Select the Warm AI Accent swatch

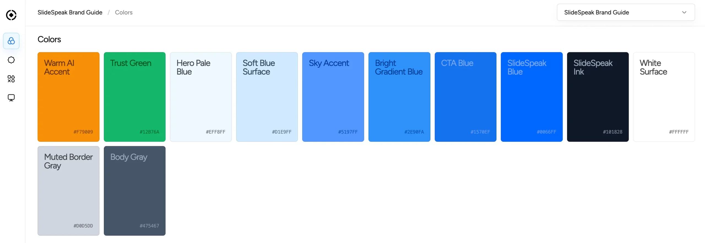click(x=69, y=97)
